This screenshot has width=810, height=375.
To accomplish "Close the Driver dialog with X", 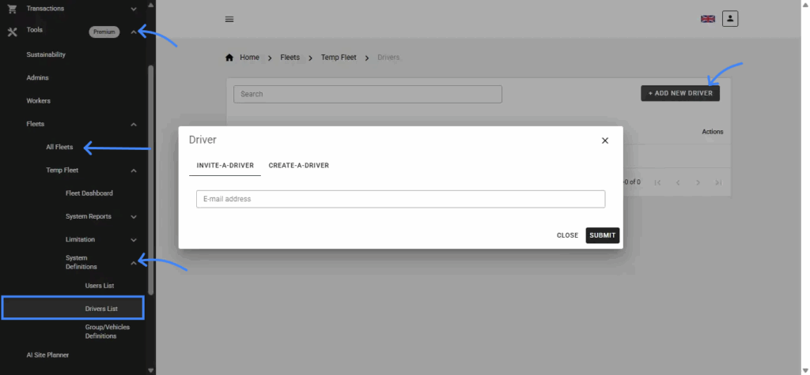I will point(605,141).
